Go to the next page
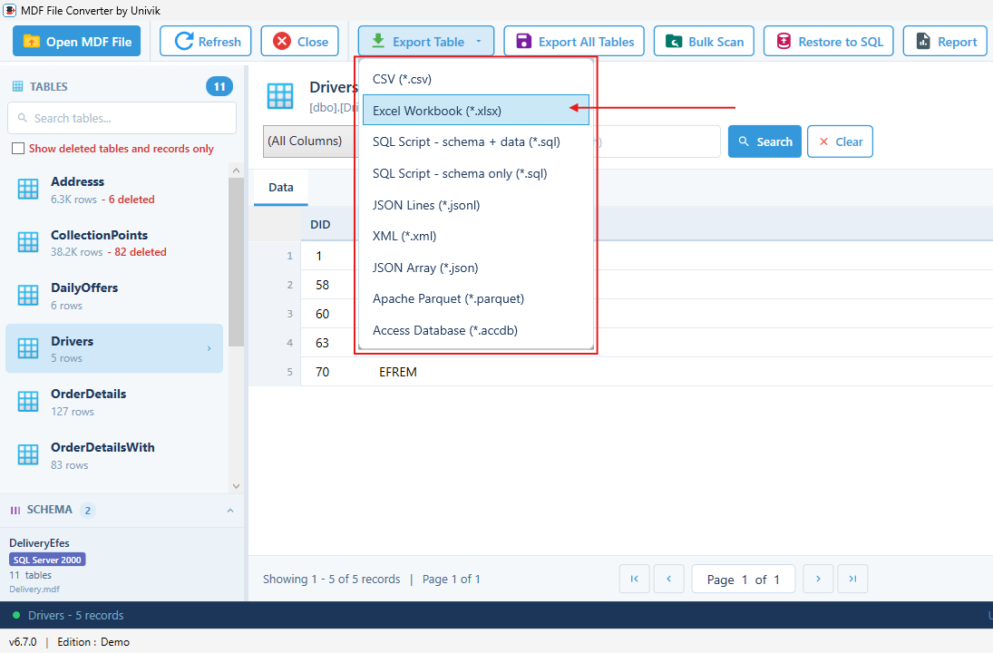993x653 pixels. pyautogui.click(x=818, y=579)
